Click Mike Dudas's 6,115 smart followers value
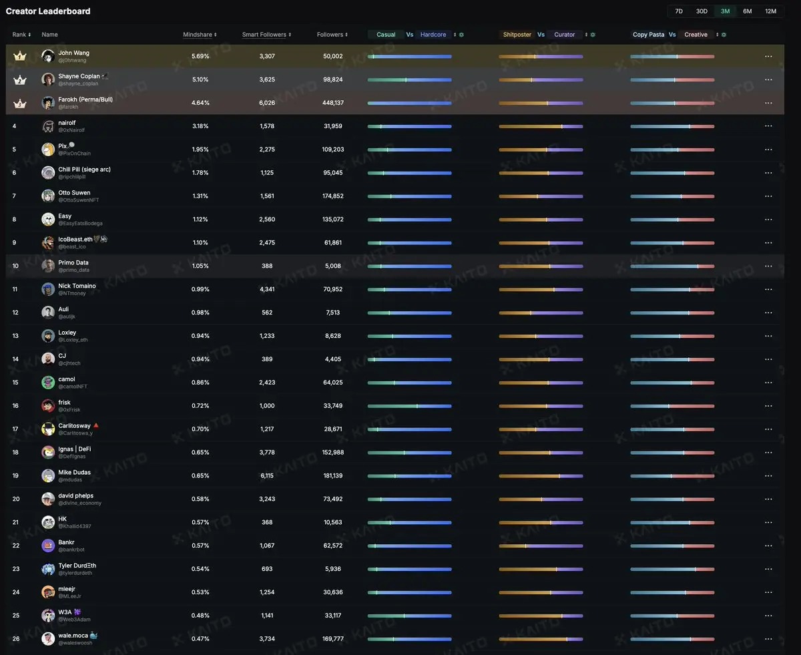The width and height of the screenshot is (801, 655). pos(267,476)
